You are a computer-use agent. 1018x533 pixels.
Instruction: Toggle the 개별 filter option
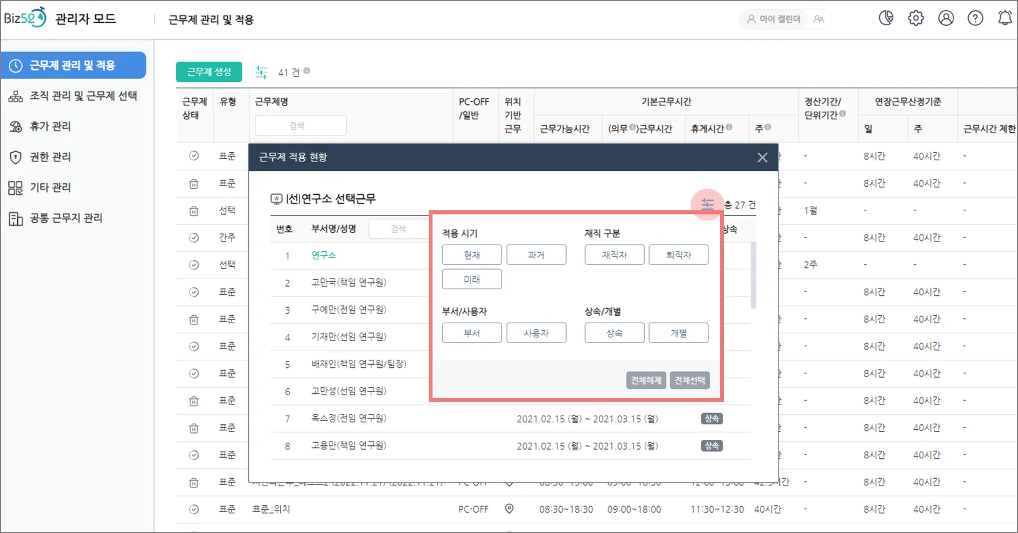click(x=679, y=333)
